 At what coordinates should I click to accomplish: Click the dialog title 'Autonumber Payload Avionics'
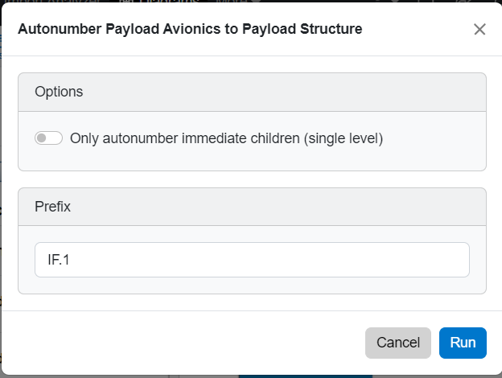click(190, 30)
